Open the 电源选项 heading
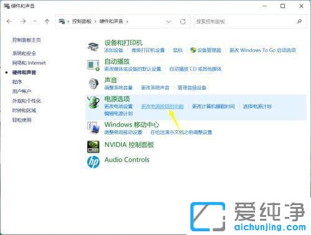The width and height of the screenshot is (311, 235). [117, 98]
